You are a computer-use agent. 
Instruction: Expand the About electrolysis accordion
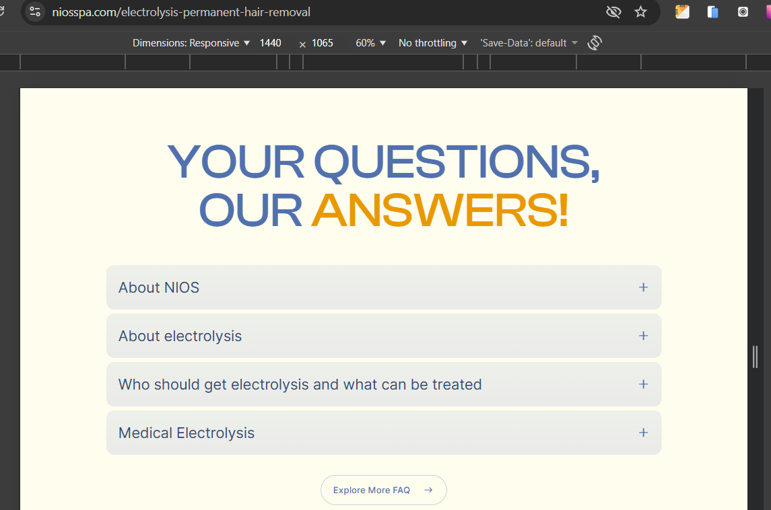tap(384, 336)
